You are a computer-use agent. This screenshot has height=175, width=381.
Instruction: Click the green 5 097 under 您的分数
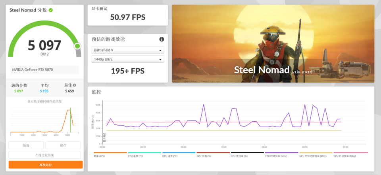coord(19,91)
